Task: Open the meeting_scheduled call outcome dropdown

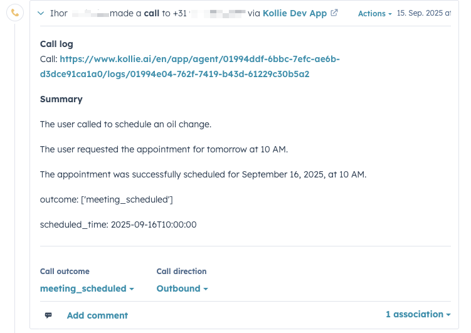Action: click(x=87, y=288)
